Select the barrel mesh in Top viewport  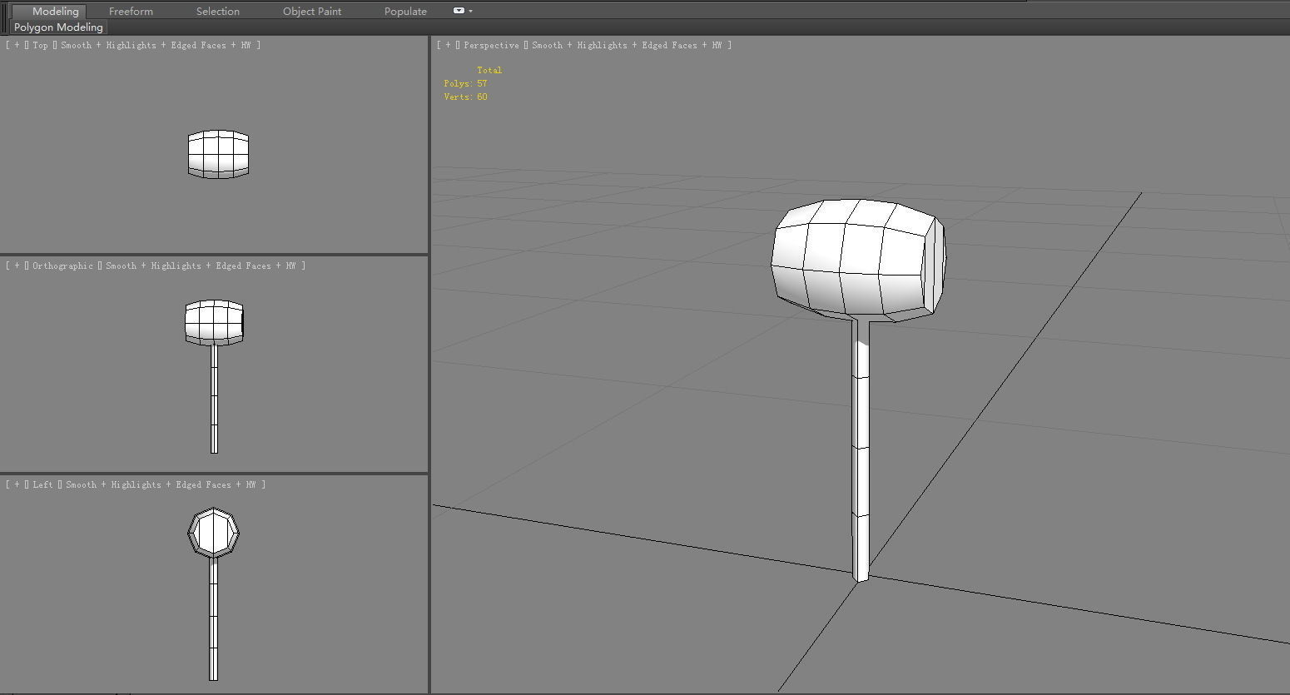(x=218, y=154)
